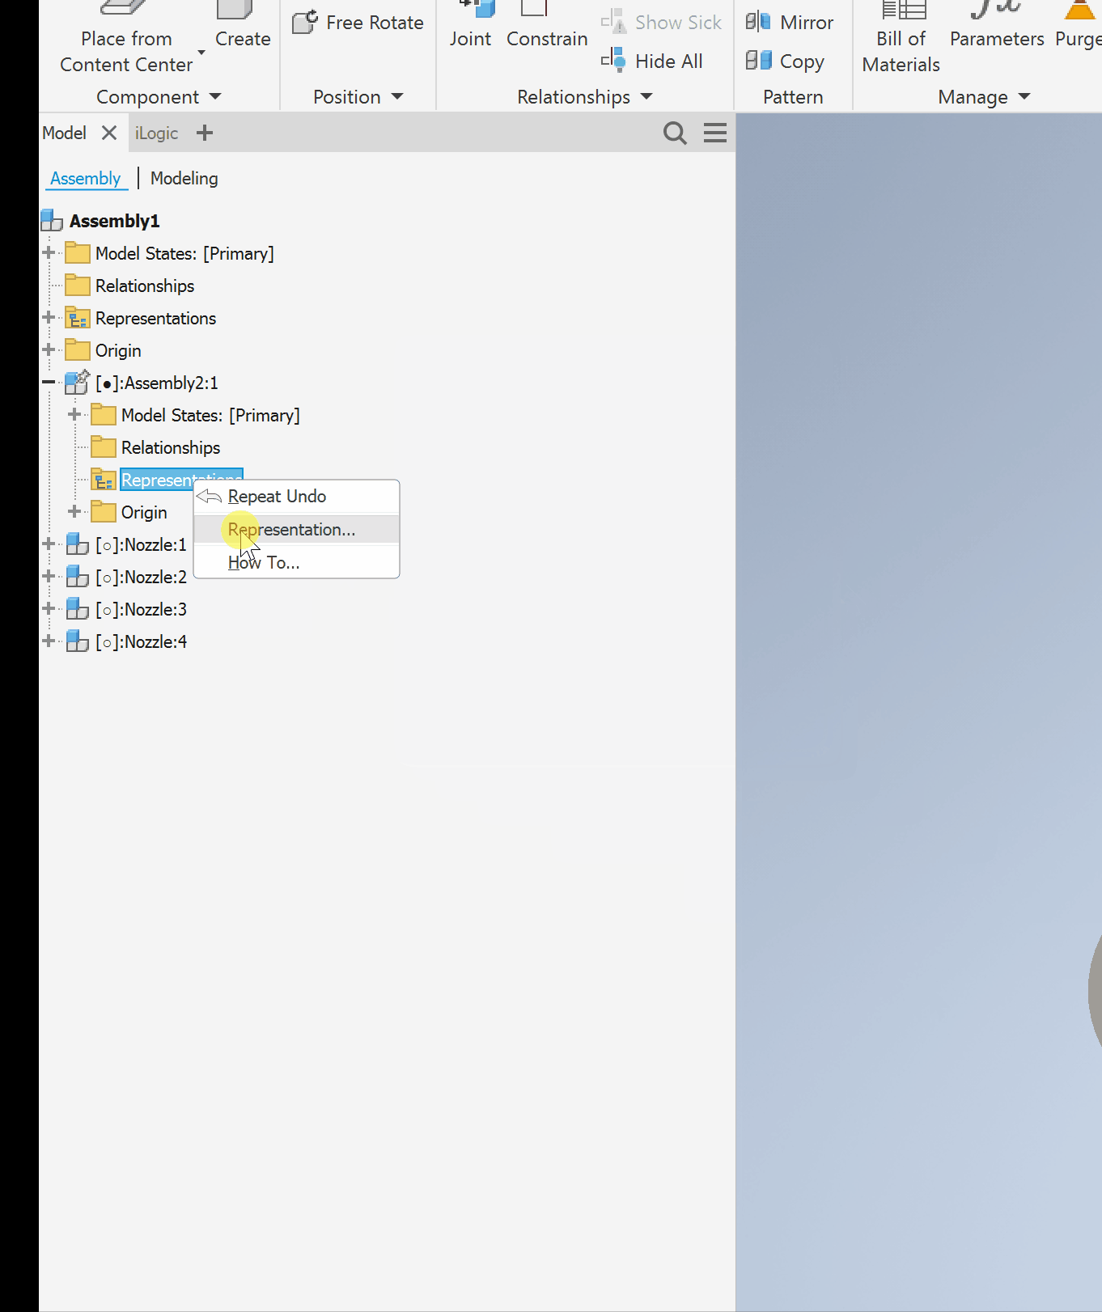Click the top-level Origin folder icon
The height and width of the screenshot is (1312, 1102).
pos(78,349)
